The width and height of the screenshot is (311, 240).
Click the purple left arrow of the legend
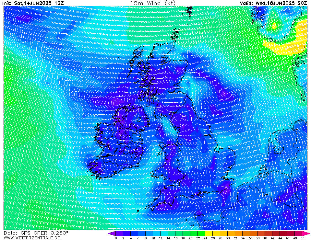tap(112, 234)
